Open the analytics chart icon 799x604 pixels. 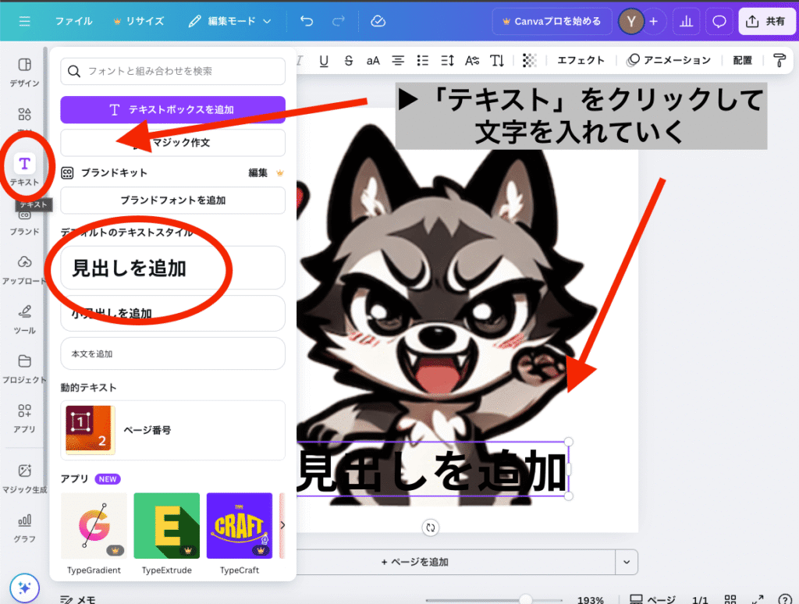click(x=687, y=21)
